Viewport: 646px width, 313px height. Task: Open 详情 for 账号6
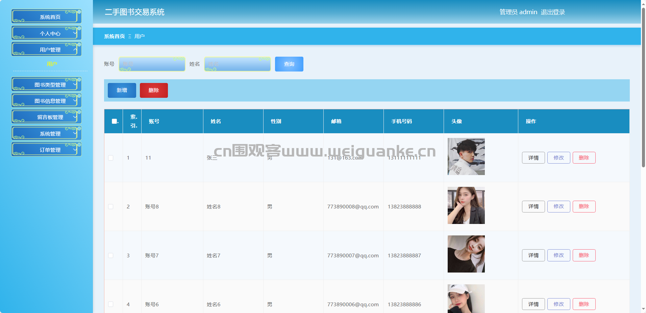(x=533, y=304)
